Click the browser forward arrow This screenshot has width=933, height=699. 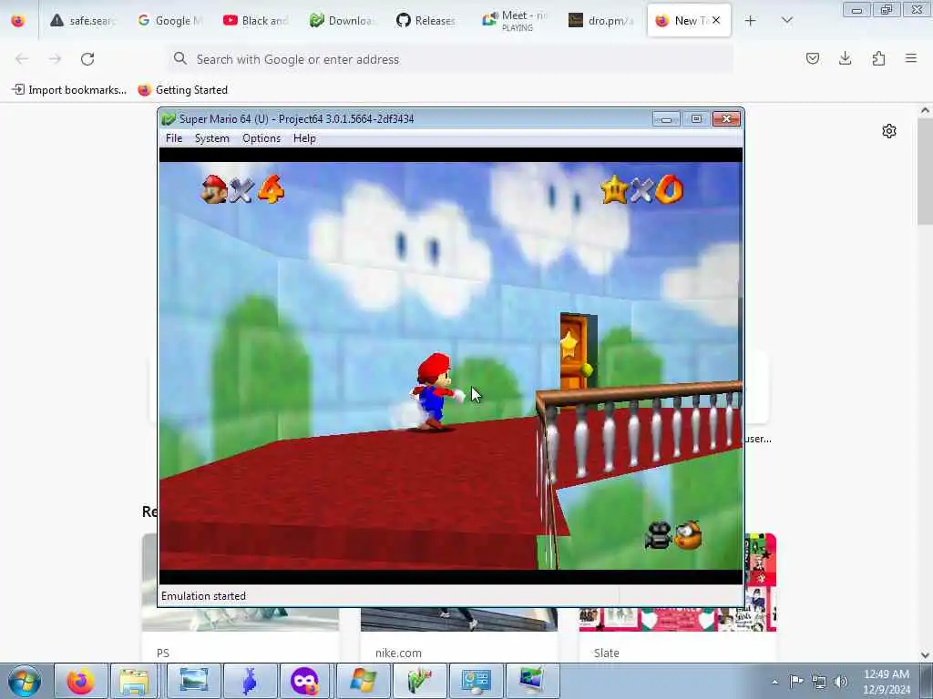[x=55, y=59]
